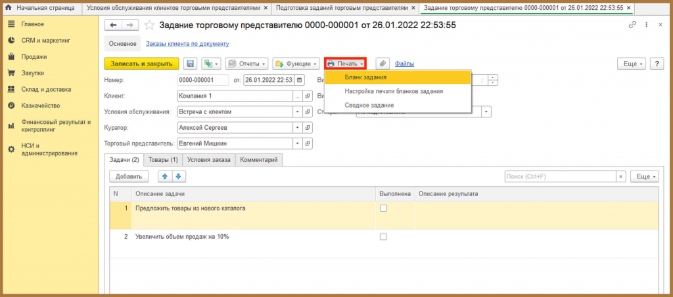Click Записать и закрыть button

click(x=142, y=64)
